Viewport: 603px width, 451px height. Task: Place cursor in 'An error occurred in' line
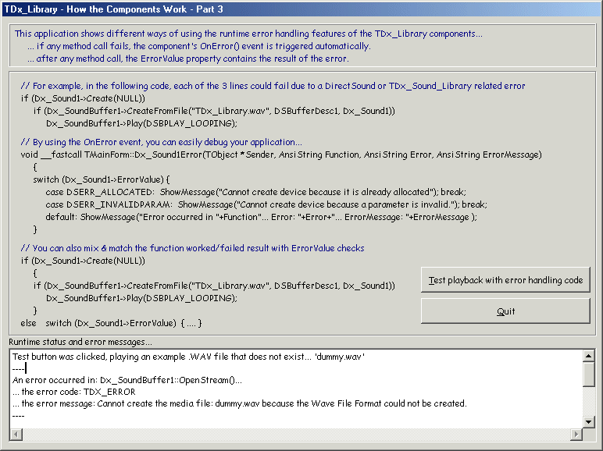click(127, 380)
